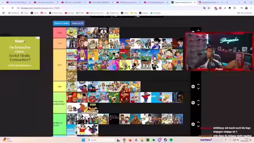Move the MID tier down

click(x=198, y=89)
